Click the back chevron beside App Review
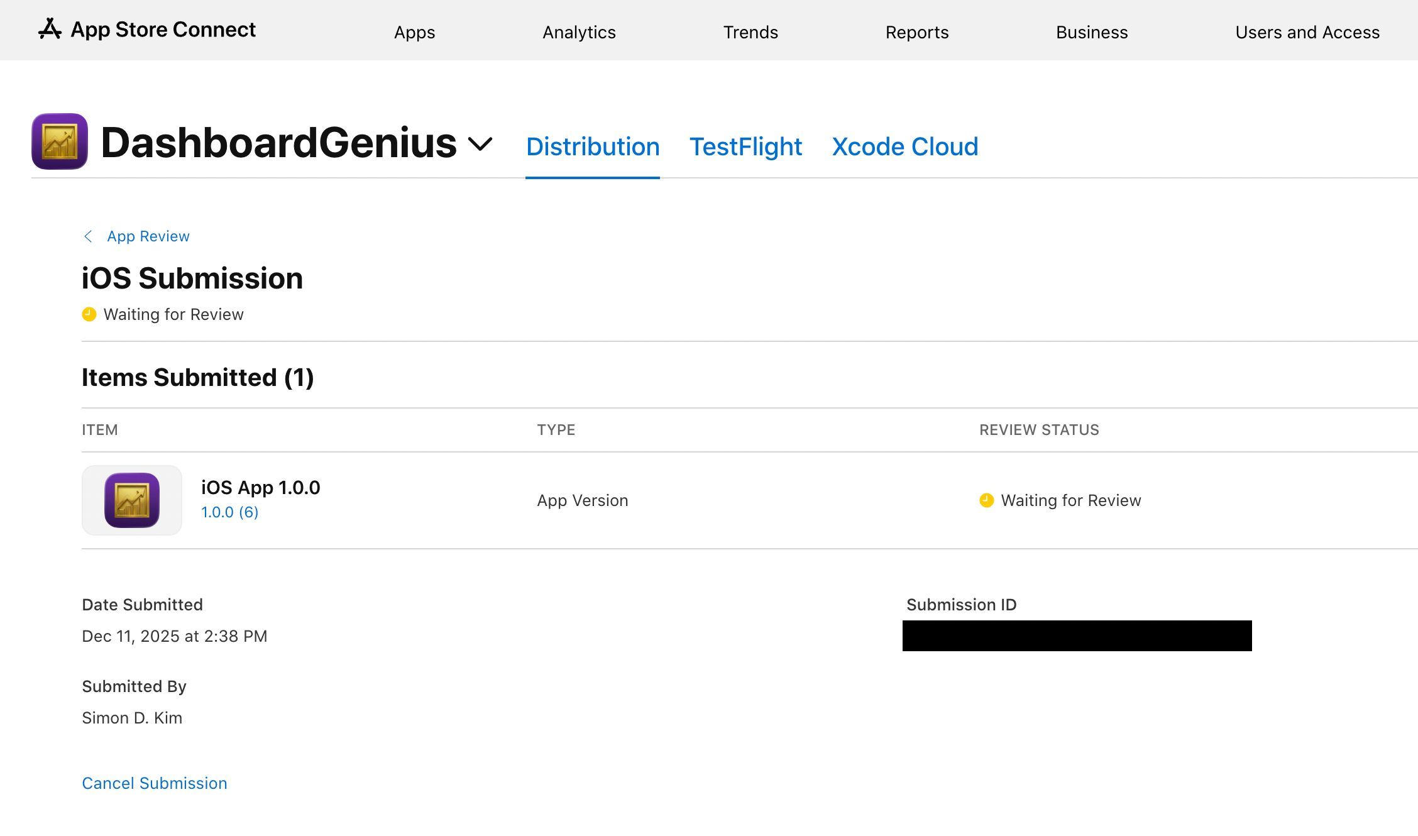Image resolution: width=1418 pixels, height=836 pixels. (x=88, y=236)
